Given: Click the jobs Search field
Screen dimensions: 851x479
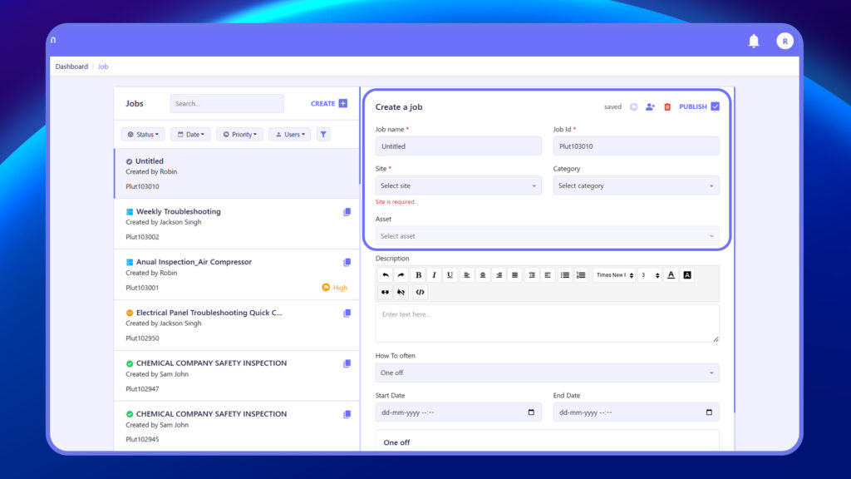Looking at the screenshot, I should pos(227,103).
